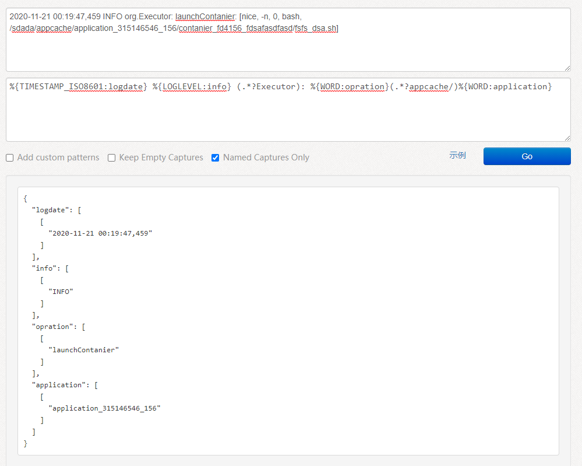Enable the Add custom patterns checkbox
This screenshot has width=582, height=466.
9,157
